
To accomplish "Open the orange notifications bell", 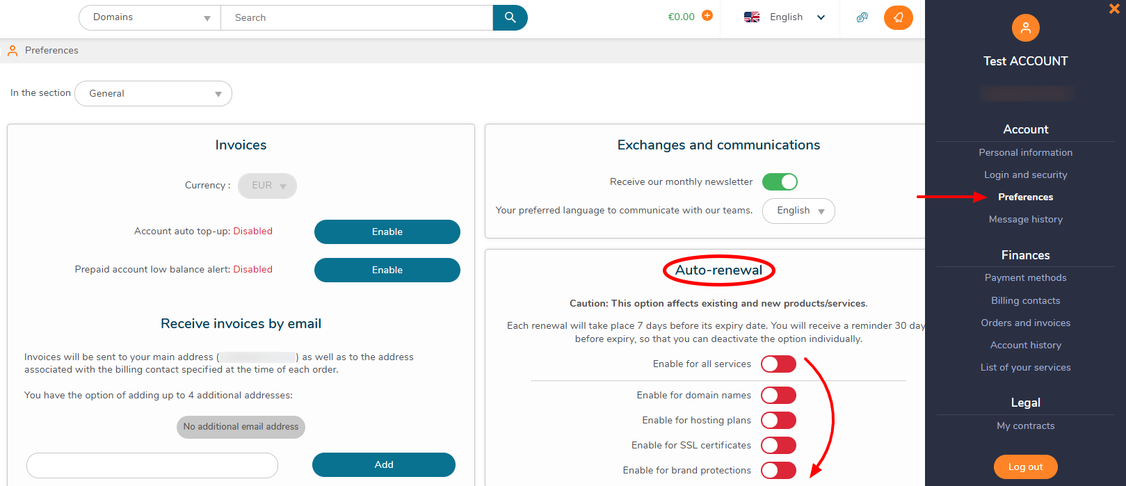I will pyautogui.click(x=898, y=17).
